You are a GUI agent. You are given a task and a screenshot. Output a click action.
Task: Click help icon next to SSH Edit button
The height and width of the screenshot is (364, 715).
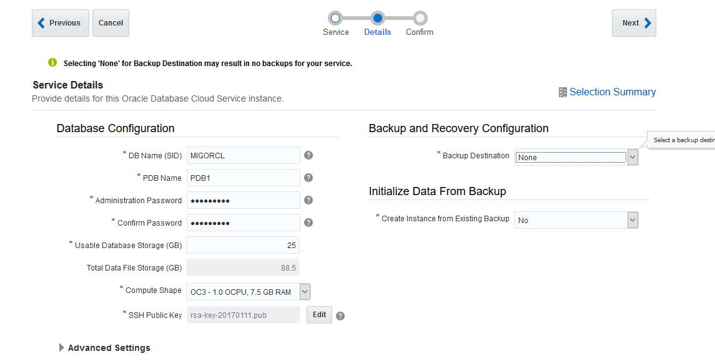(340, 316)
